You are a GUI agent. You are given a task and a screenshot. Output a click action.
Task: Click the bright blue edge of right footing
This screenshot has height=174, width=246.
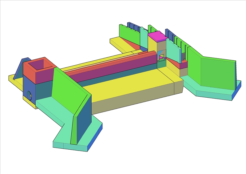point(237,92)
